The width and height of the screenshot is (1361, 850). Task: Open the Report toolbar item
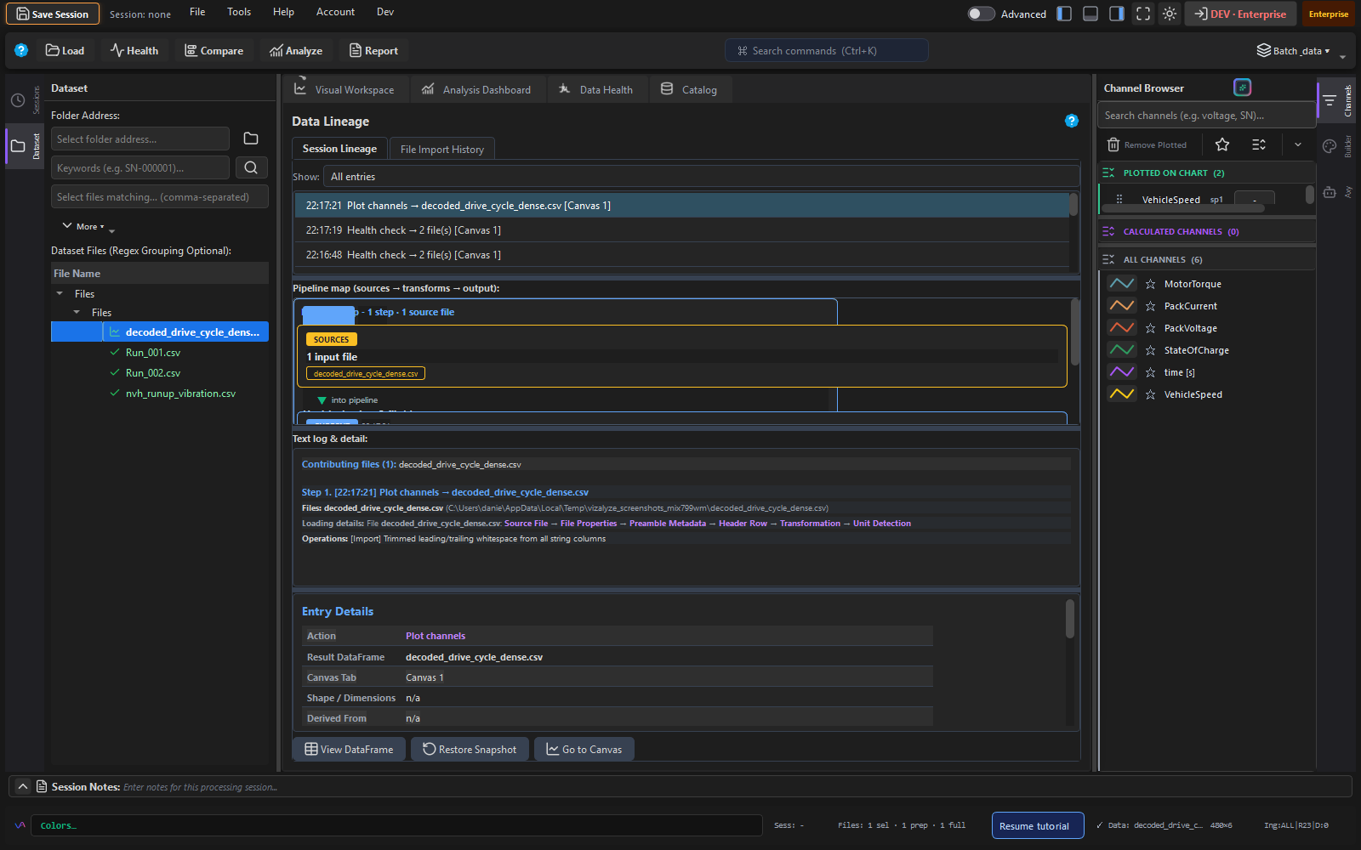click(x=373, y=50)
